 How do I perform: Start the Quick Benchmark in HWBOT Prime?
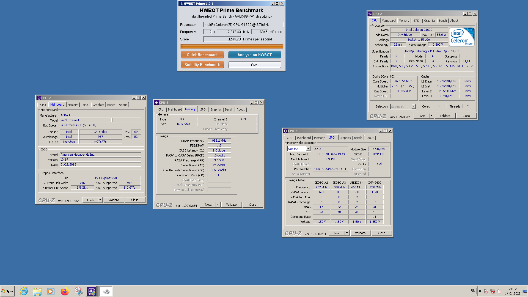coord(202,55)
